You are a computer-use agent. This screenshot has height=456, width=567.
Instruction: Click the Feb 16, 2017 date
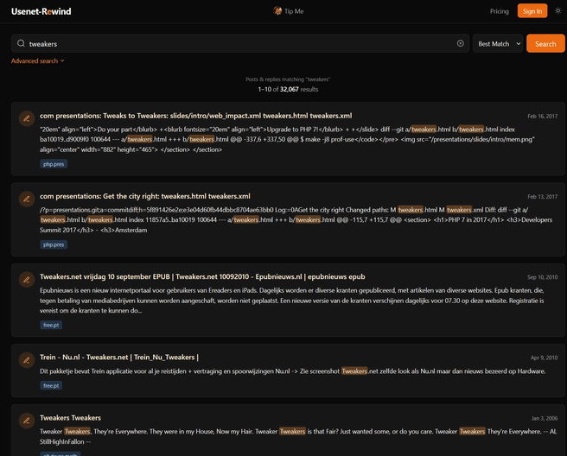pos(542,116)
